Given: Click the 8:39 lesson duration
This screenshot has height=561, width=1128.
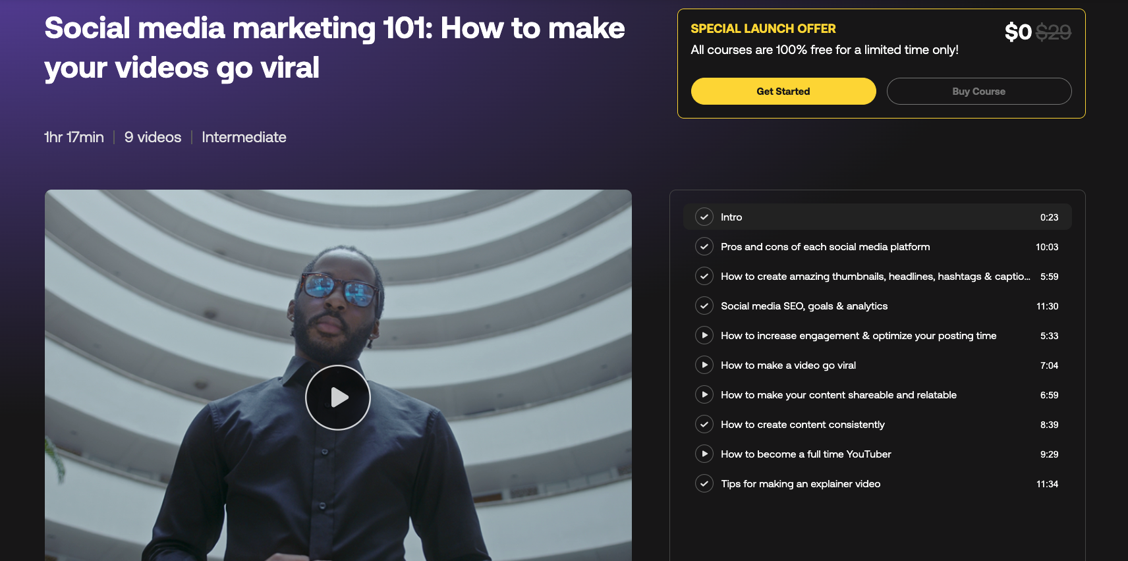Looking at the screenshot, I should pyautogui.click(x=1049, y=425).
